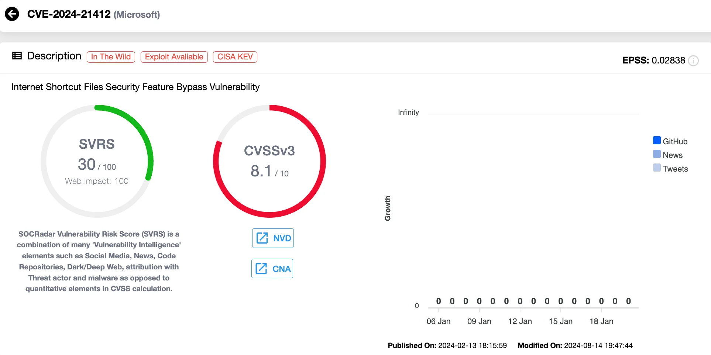Click the 15 Jan axis label
711x355 pixels.
coord(561,321)
